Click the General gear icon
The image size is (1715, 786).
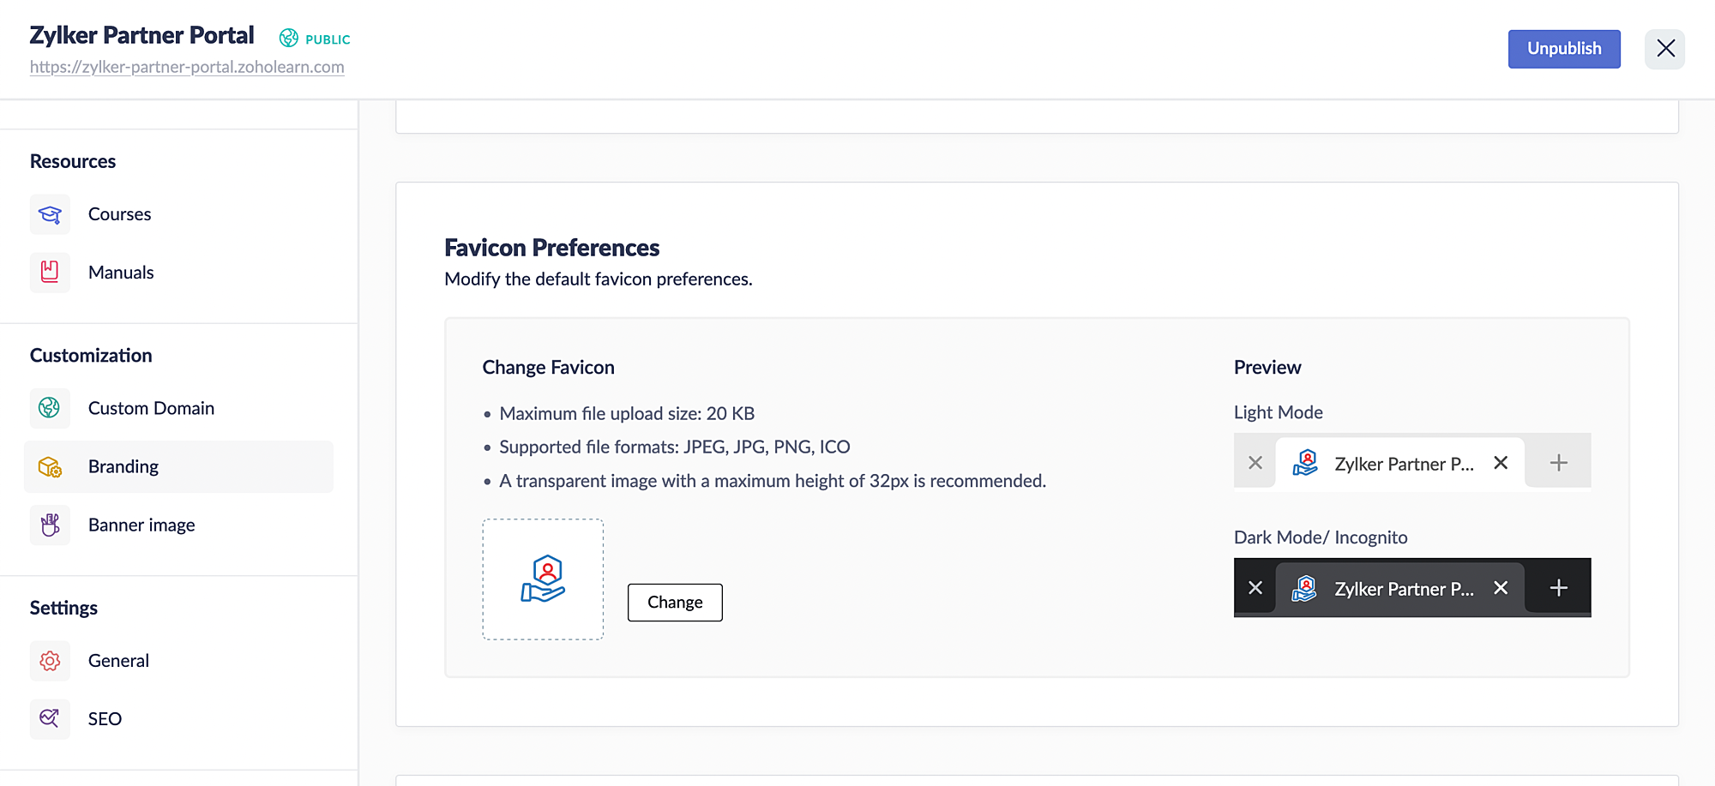pyautogui.click(x=50, y=661)
